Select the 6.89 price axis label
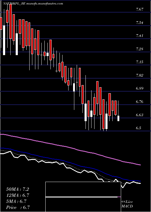151x212 pixels. coord(140,88)
